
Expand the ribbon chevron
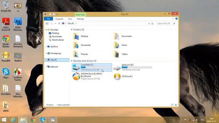173,19
